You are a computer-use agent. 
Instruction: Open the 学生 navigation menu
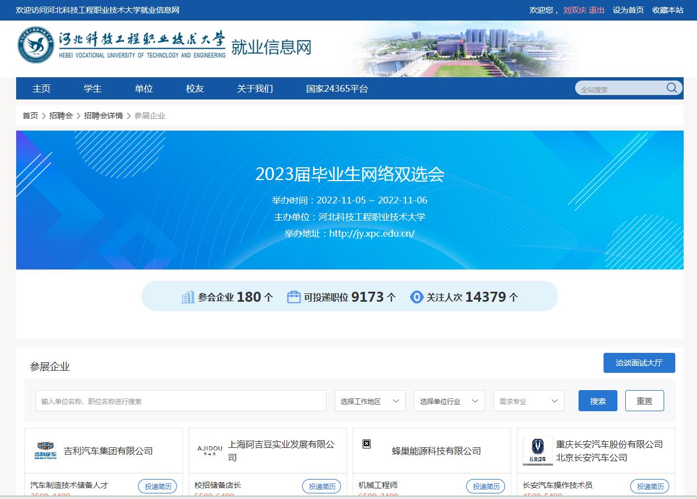pos(92,89)
